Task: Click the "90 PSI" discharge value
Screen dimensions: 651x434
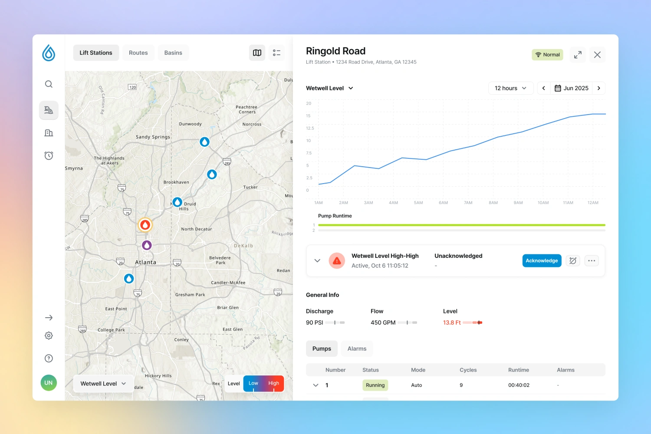Action: [315, 322]
